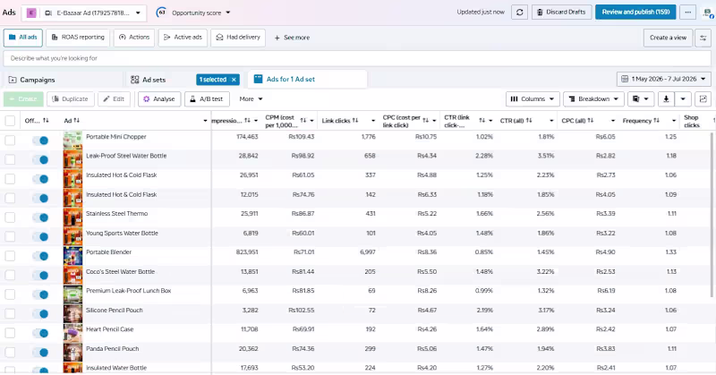716x375 pixels.
Task: Click the refresh data icon
Action: pyautogui.click(x=519, y=13)
